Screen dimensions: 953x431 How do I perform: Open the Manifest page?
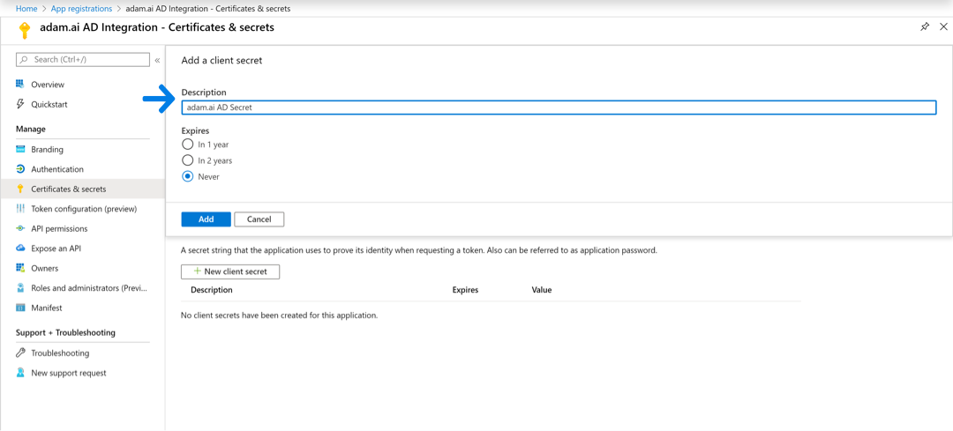(46, 308)
